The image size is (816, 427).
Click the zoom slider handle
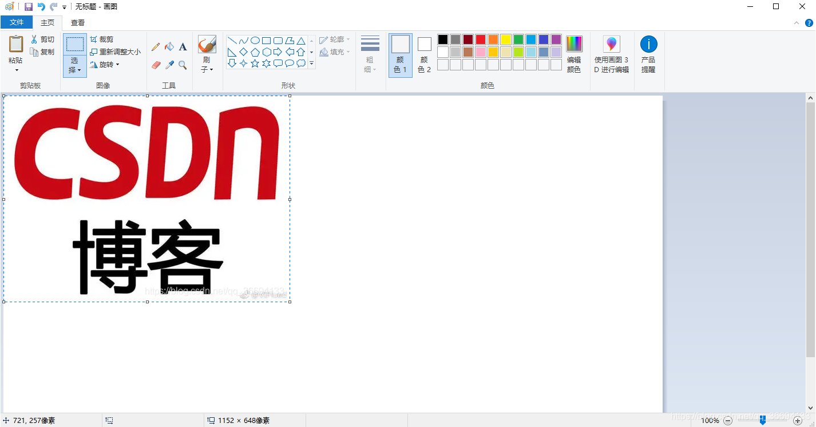click(x=763, y=421)
